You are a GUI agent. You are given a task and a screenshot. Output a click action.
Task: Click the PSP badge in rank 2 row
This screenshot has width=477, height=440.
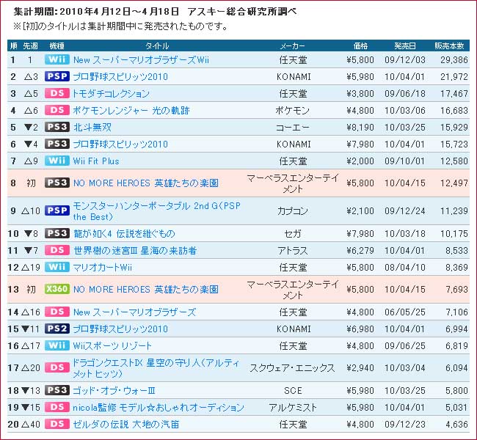tap(57, 76)
